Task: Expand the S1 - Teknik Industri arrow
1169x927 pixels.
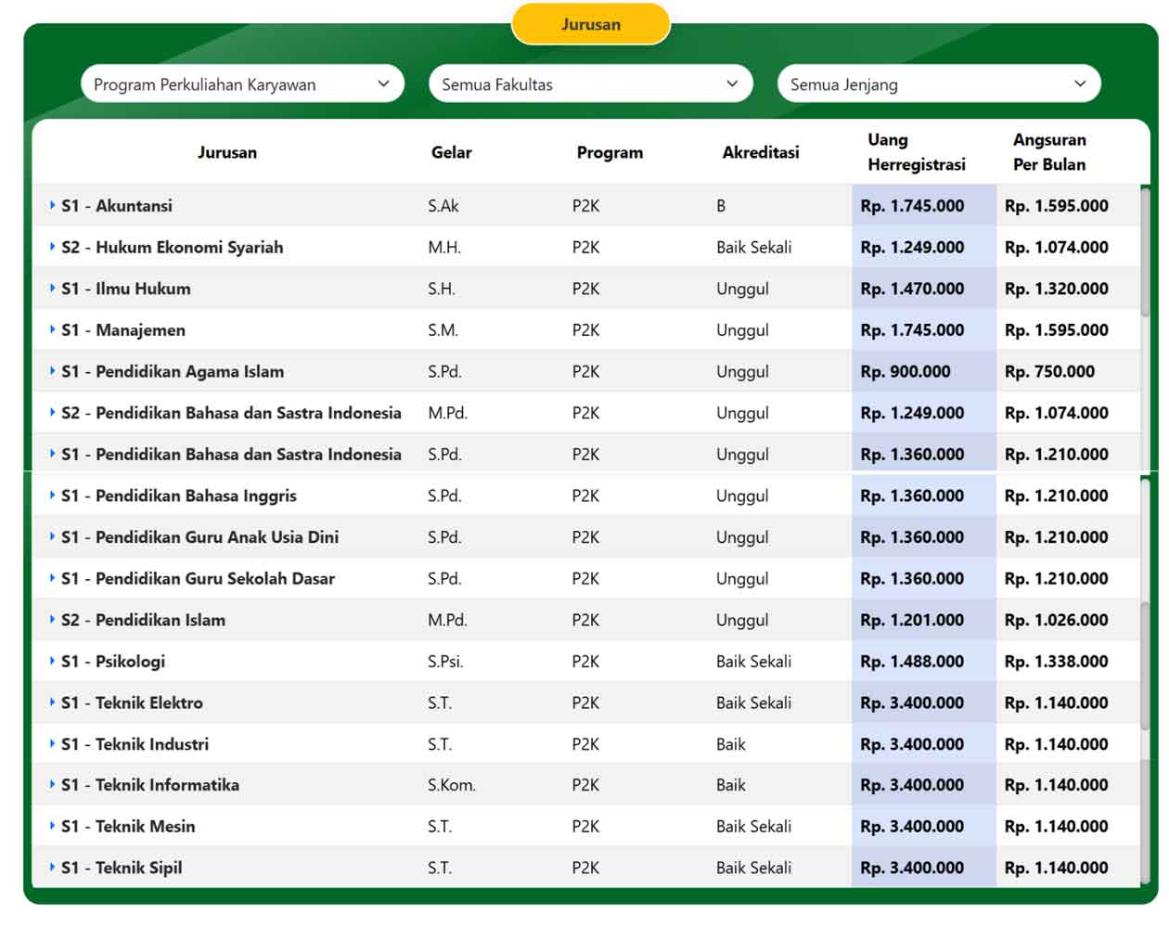Action: click(x=52, y=743)
